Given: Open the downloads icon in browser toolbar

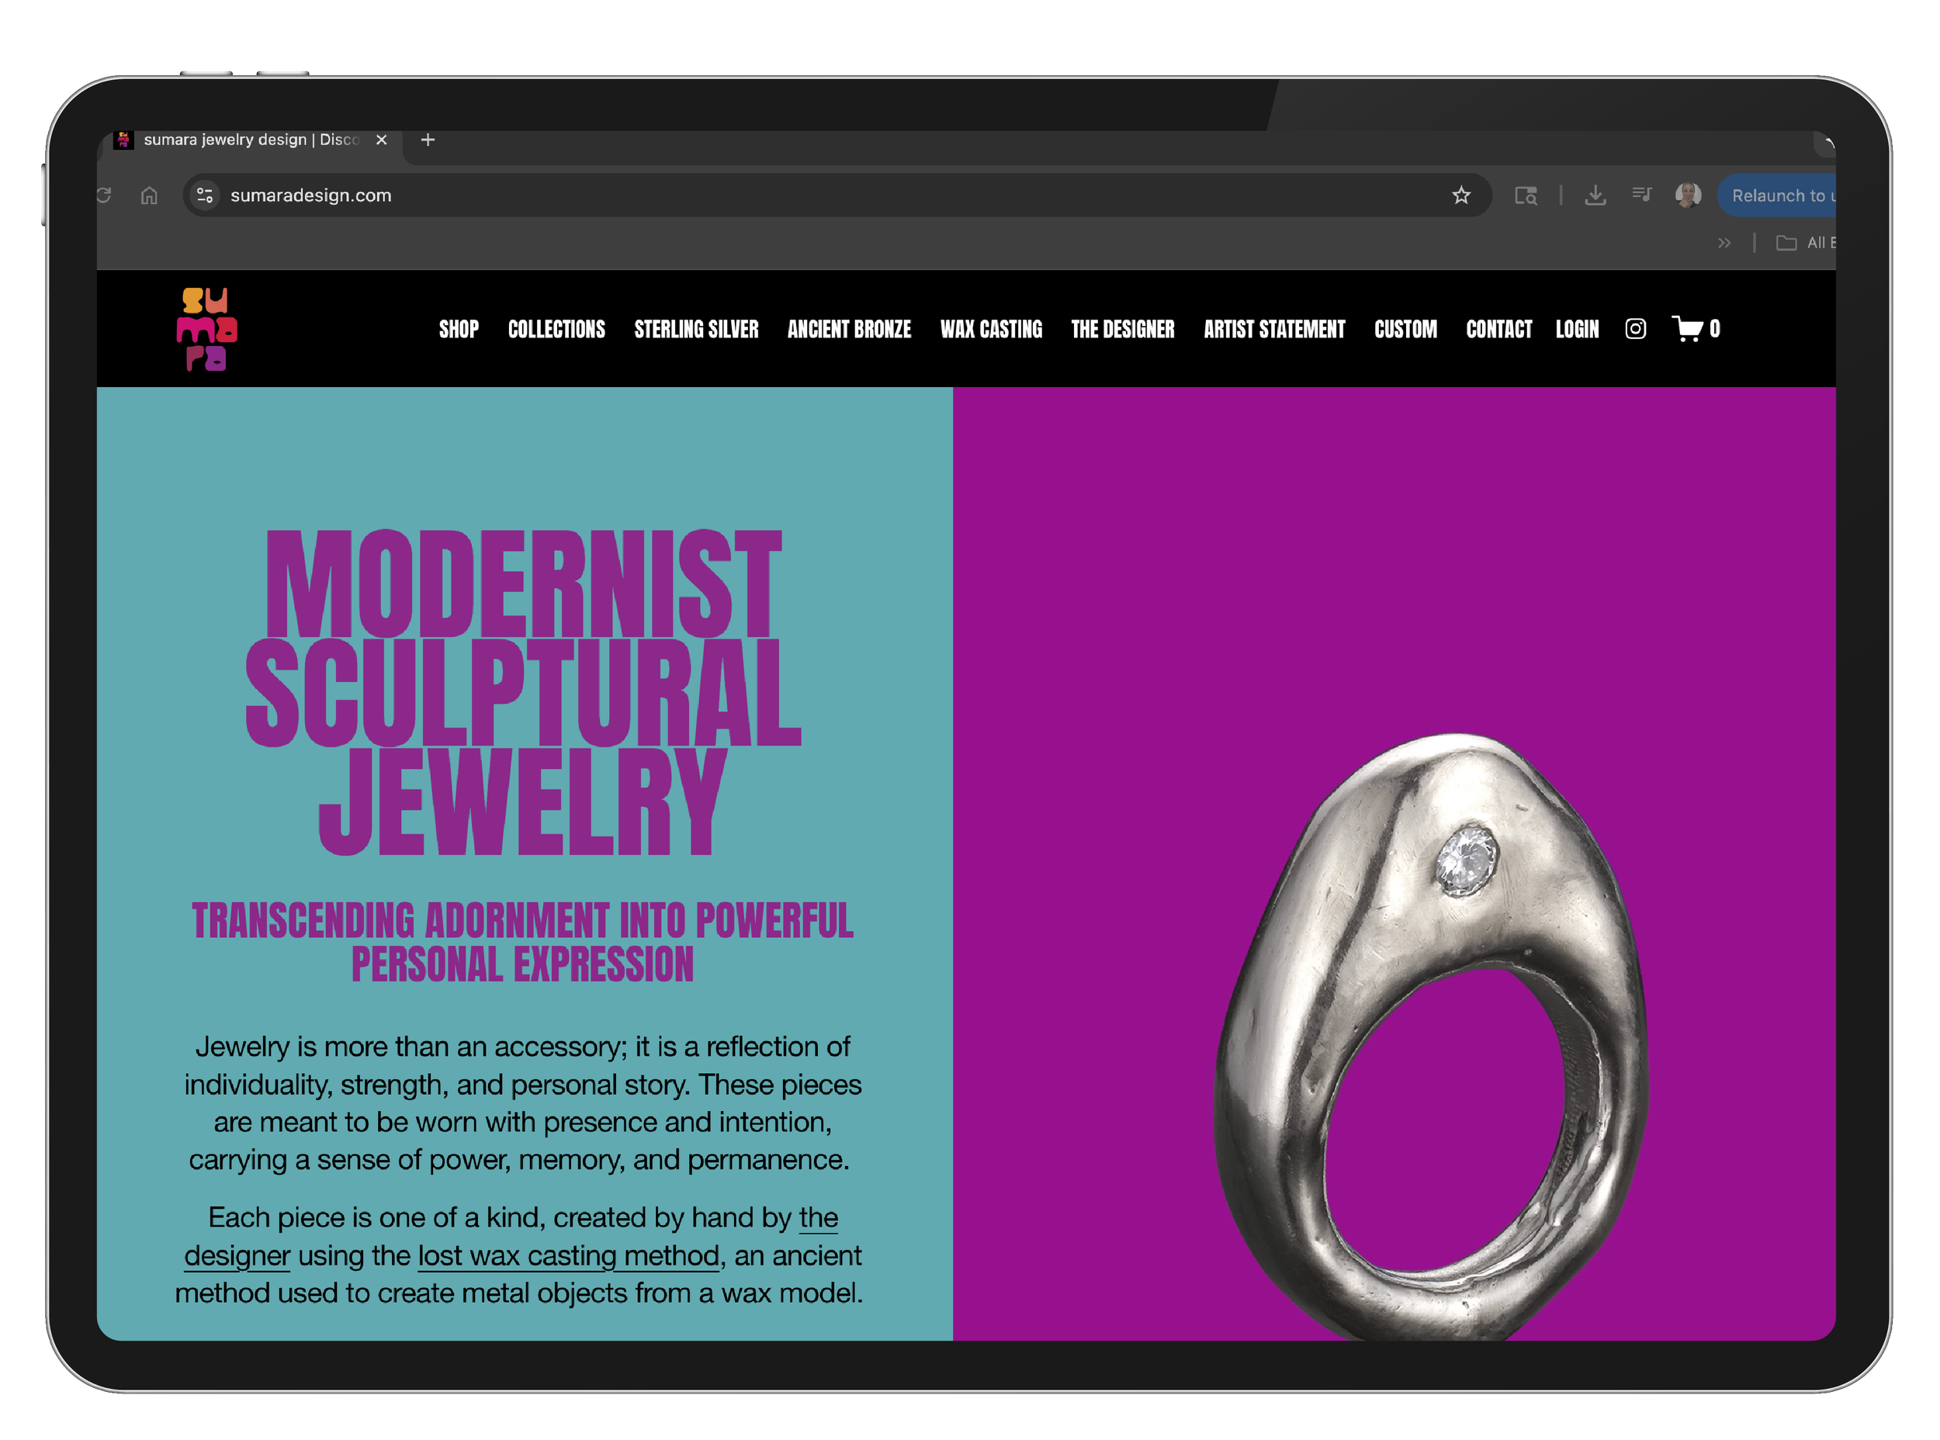Looking at the screenshot, I should coord(1595,196).
